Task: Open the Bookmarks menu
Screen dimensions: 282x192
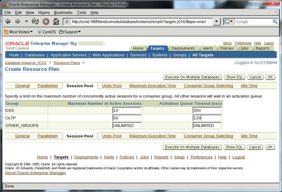Action: [63, 12]
